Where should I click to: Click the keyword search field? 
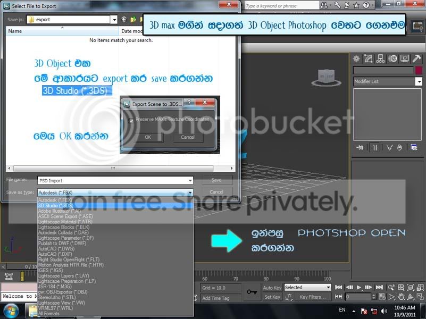pyautogui.click(x=281, y=6)
